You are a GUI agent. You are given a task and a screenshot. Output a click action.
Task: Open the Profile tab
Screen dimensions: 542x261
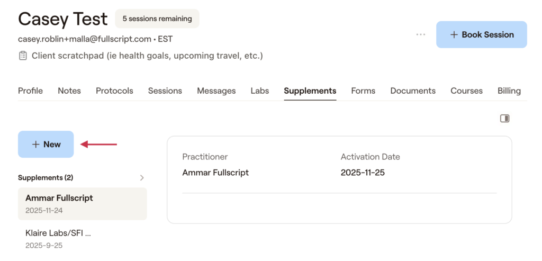tap(30, 91)
